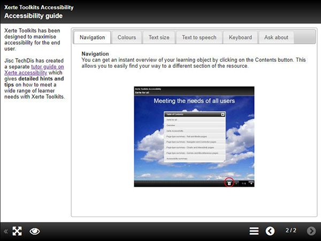Open the Text size tab

tap(159, 37)
